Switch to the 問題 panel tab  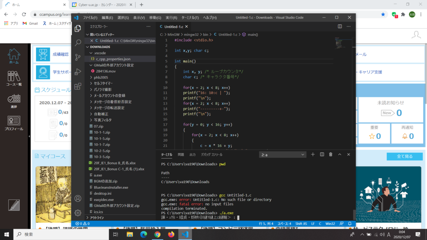tap(181, 155)
